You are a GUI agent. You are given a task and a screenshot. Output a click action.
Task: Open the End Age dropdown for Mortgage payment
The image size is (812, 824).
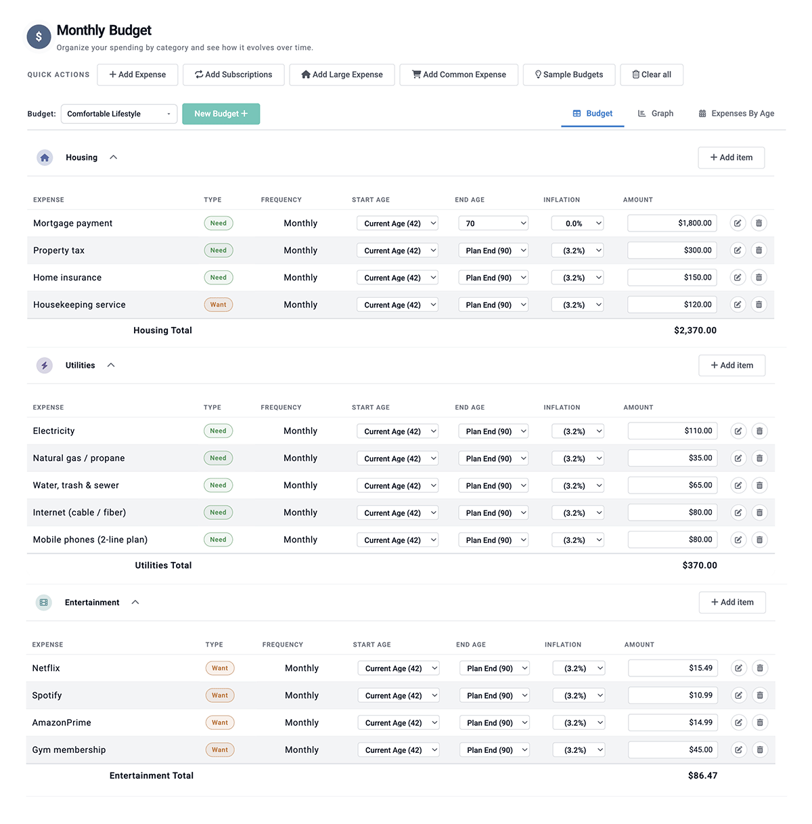pyautogui.click(x=493, y=223)
